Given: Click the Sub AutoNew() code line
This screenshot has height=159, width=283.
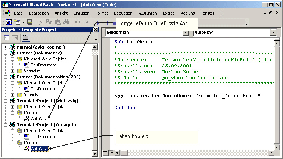Looking at the screenshot, I should pyautogui.click(x=133, y=42).
